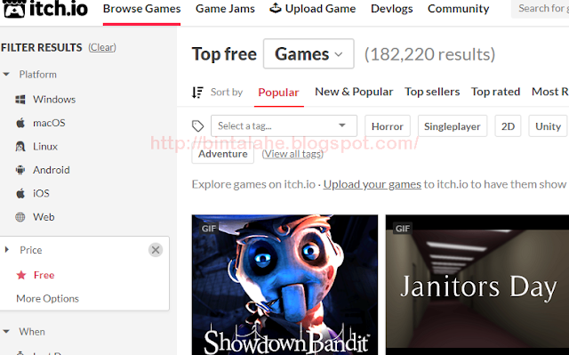Open the Janitors Day game thumbnail
This screenshot has height=355, width=569.
click(477, 285)
